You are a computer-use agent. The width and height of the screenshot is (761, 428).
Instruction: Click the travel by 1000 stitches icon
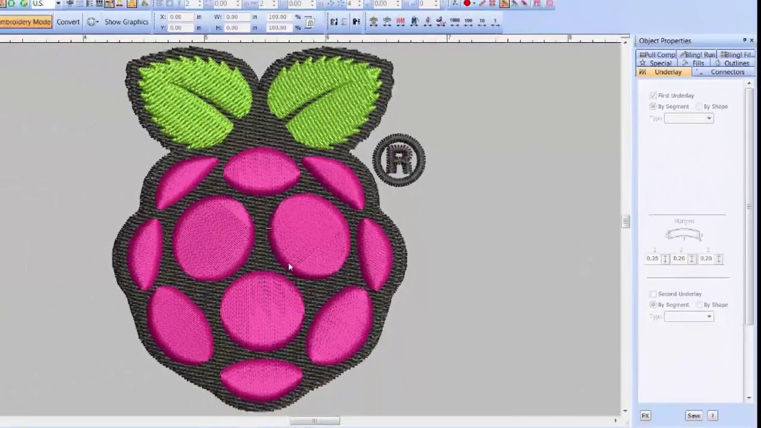point(455,21)
